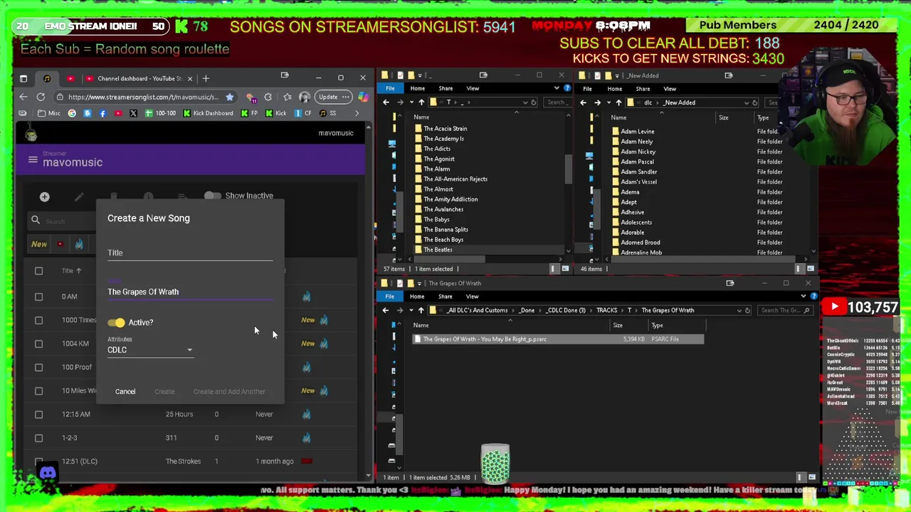Sort song table by Title header
The height and width of the screenshot is (512, 911).
(71, 270)
